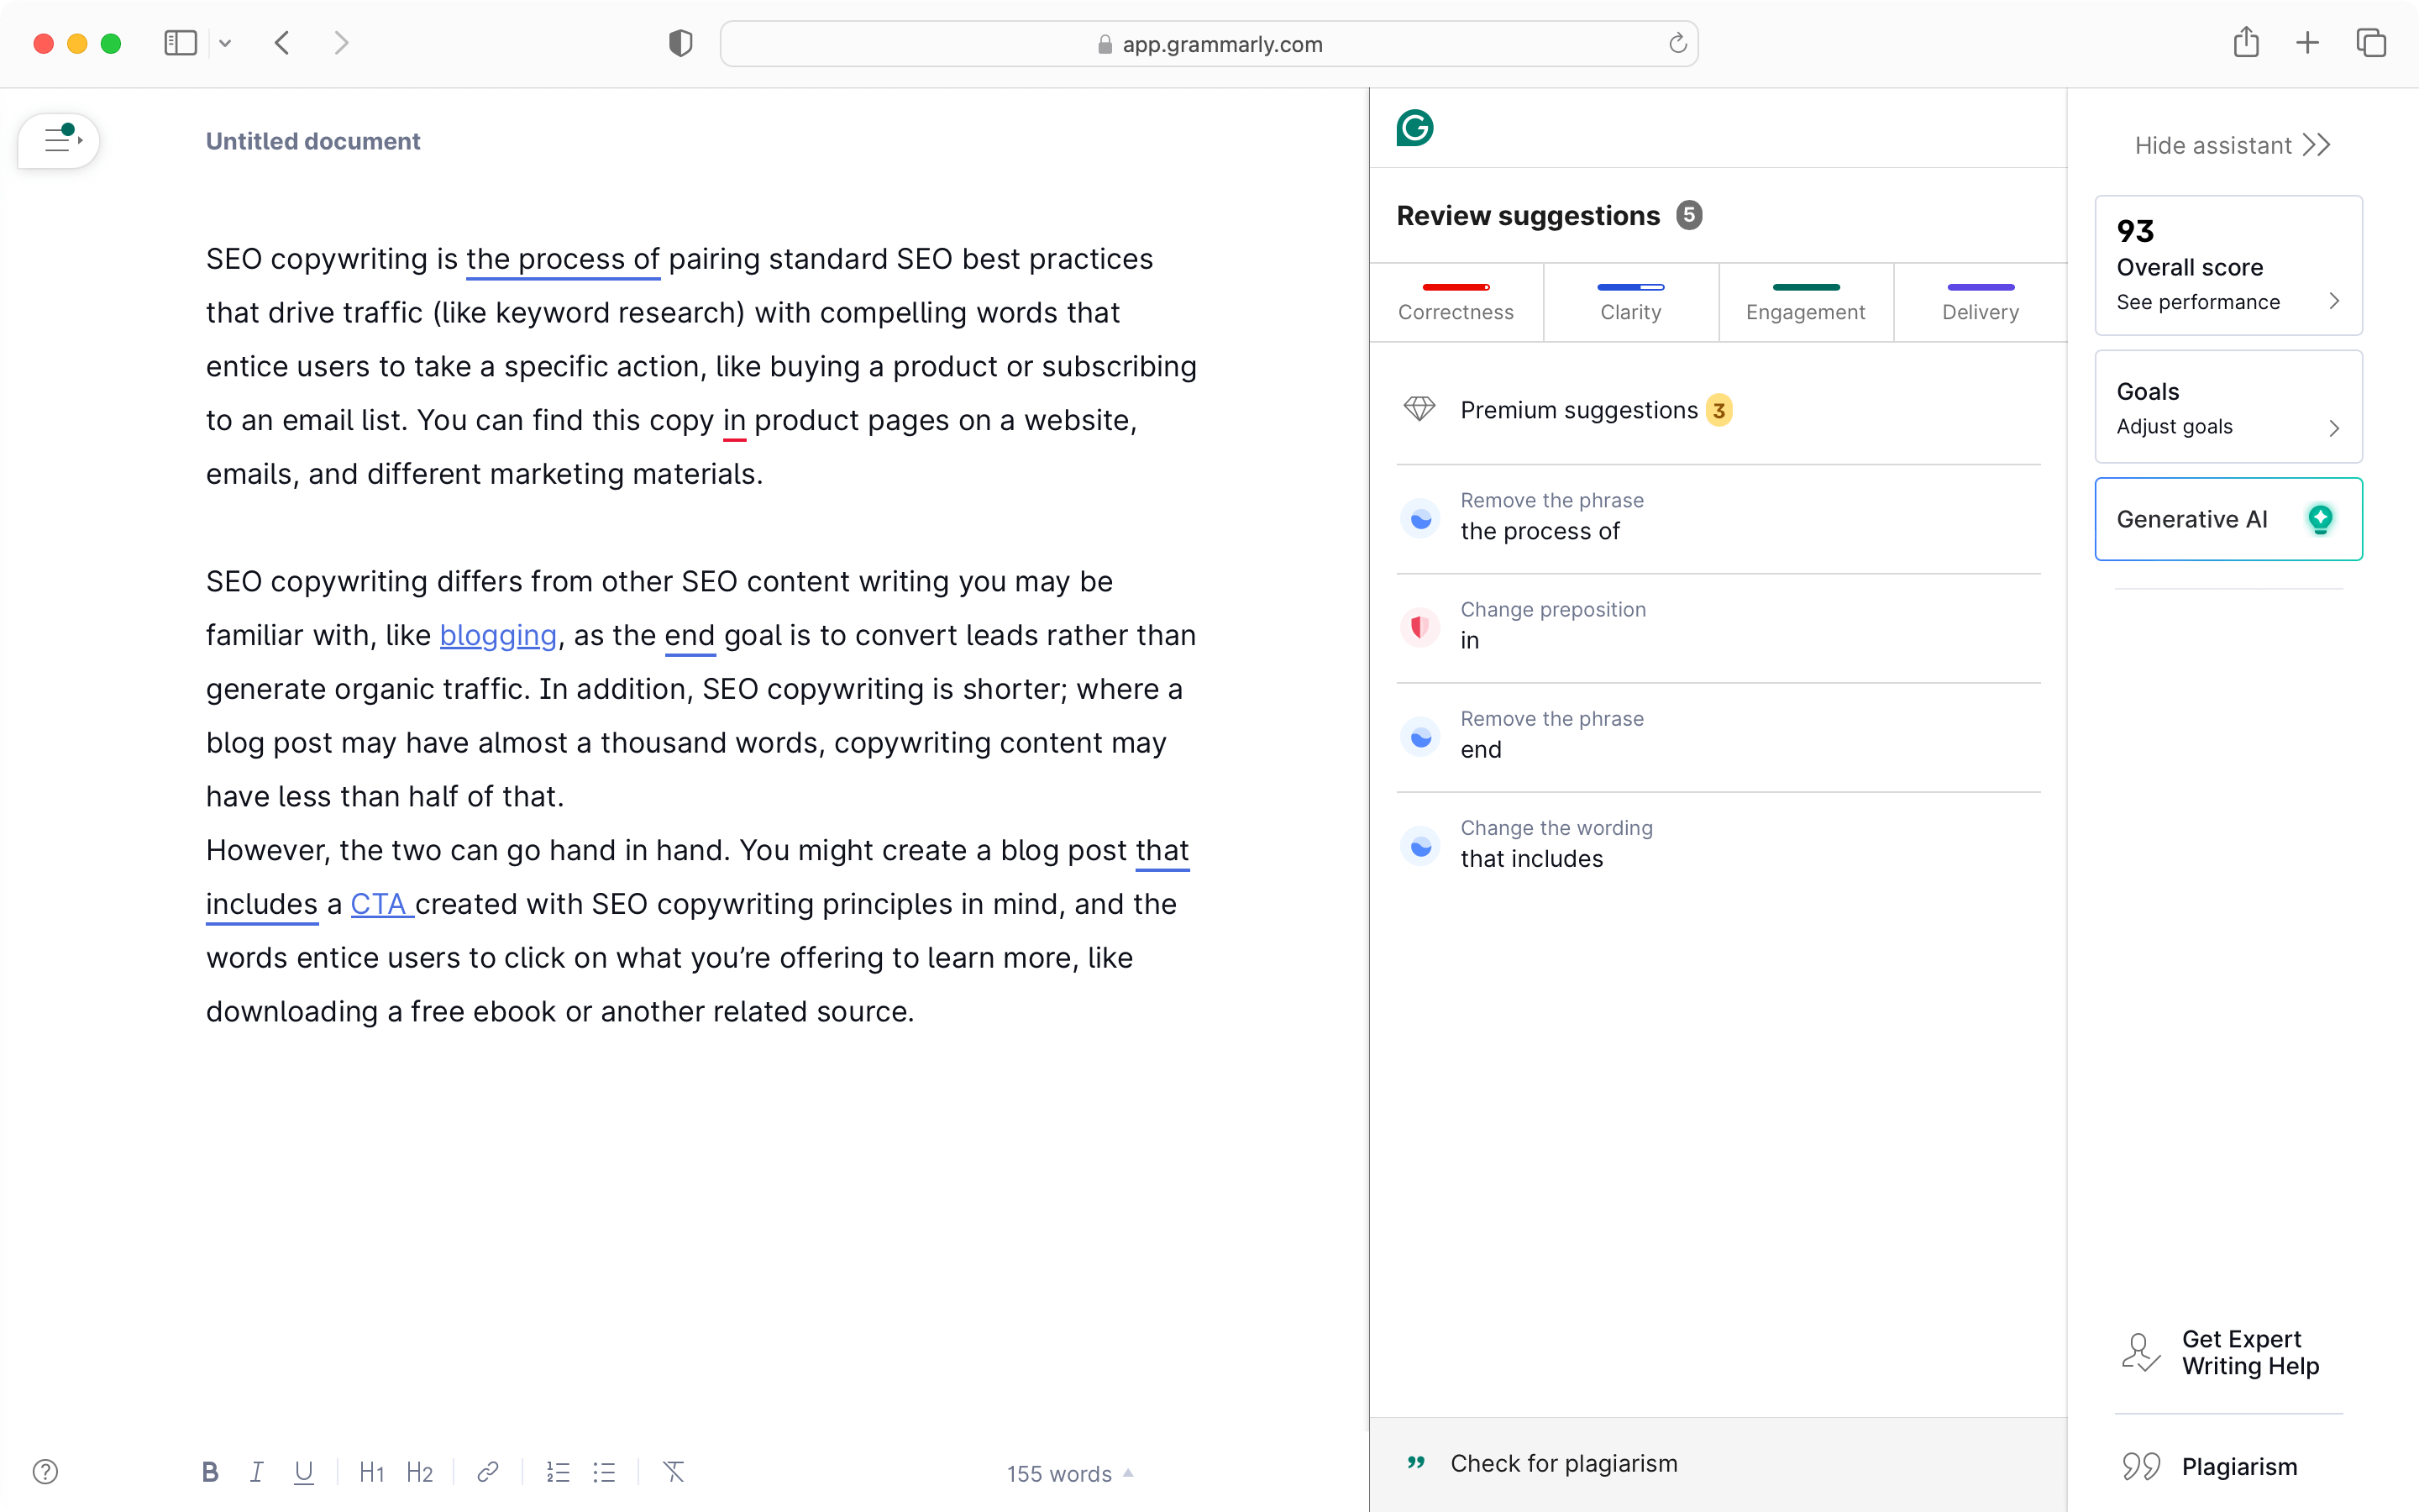The width and height of the screenshot is (2419, 1512).
Task: Clear text formatting
Action: (674, 1472)
